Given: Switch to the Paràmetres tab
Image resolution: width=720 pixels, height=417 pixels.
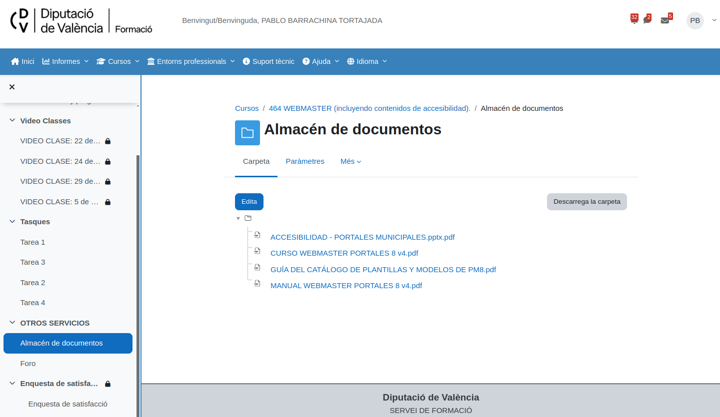Looking at the screenshot, I should click(305, 161).
